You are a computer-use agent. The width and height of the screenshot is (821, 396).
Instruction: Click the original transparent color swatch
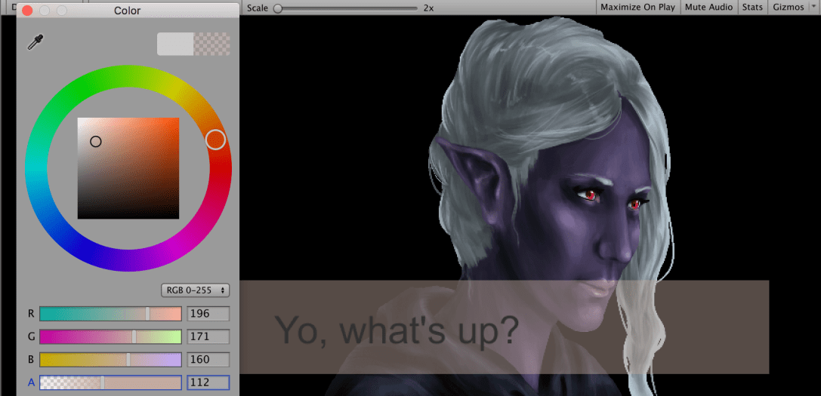(x=212, y=44)
